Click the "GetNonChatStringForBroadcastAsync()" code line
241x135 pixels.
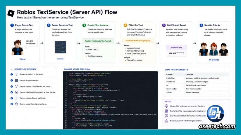[x=96, y=120]
